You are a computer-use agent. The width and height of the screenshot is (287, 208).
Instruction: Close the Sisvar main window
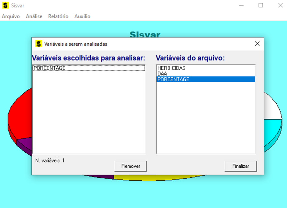pos(281,6)
